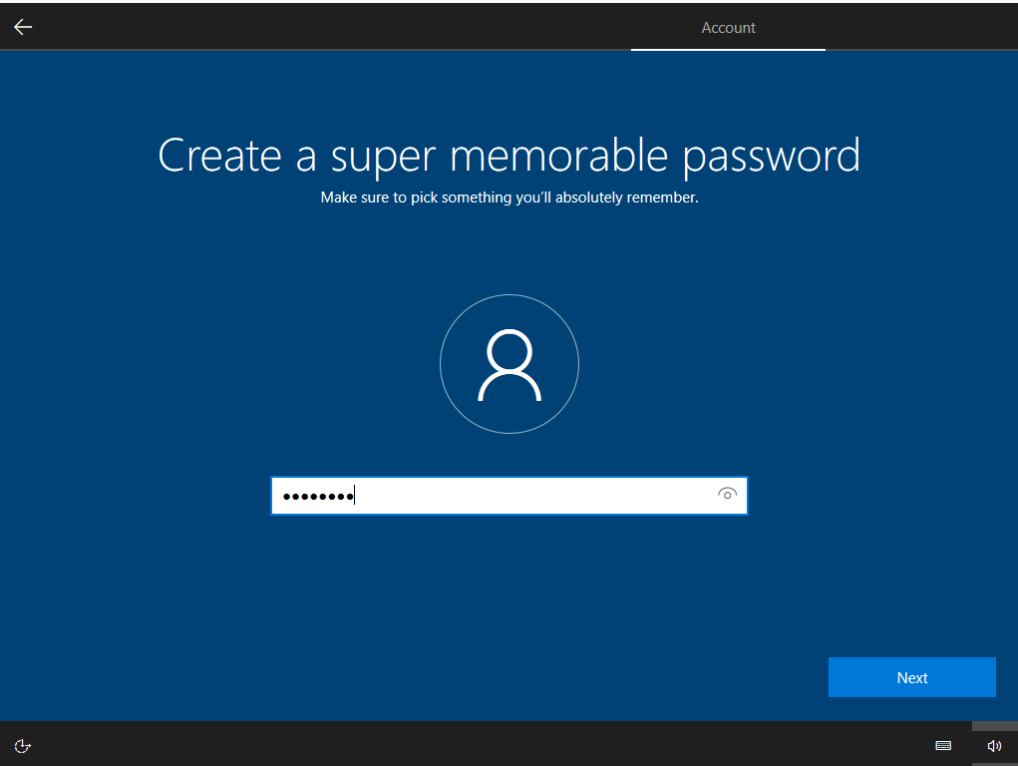The height and width of the screenshot is (766, 1018).
Task: Place cursor after the last password dot
Action: [356, 496]
